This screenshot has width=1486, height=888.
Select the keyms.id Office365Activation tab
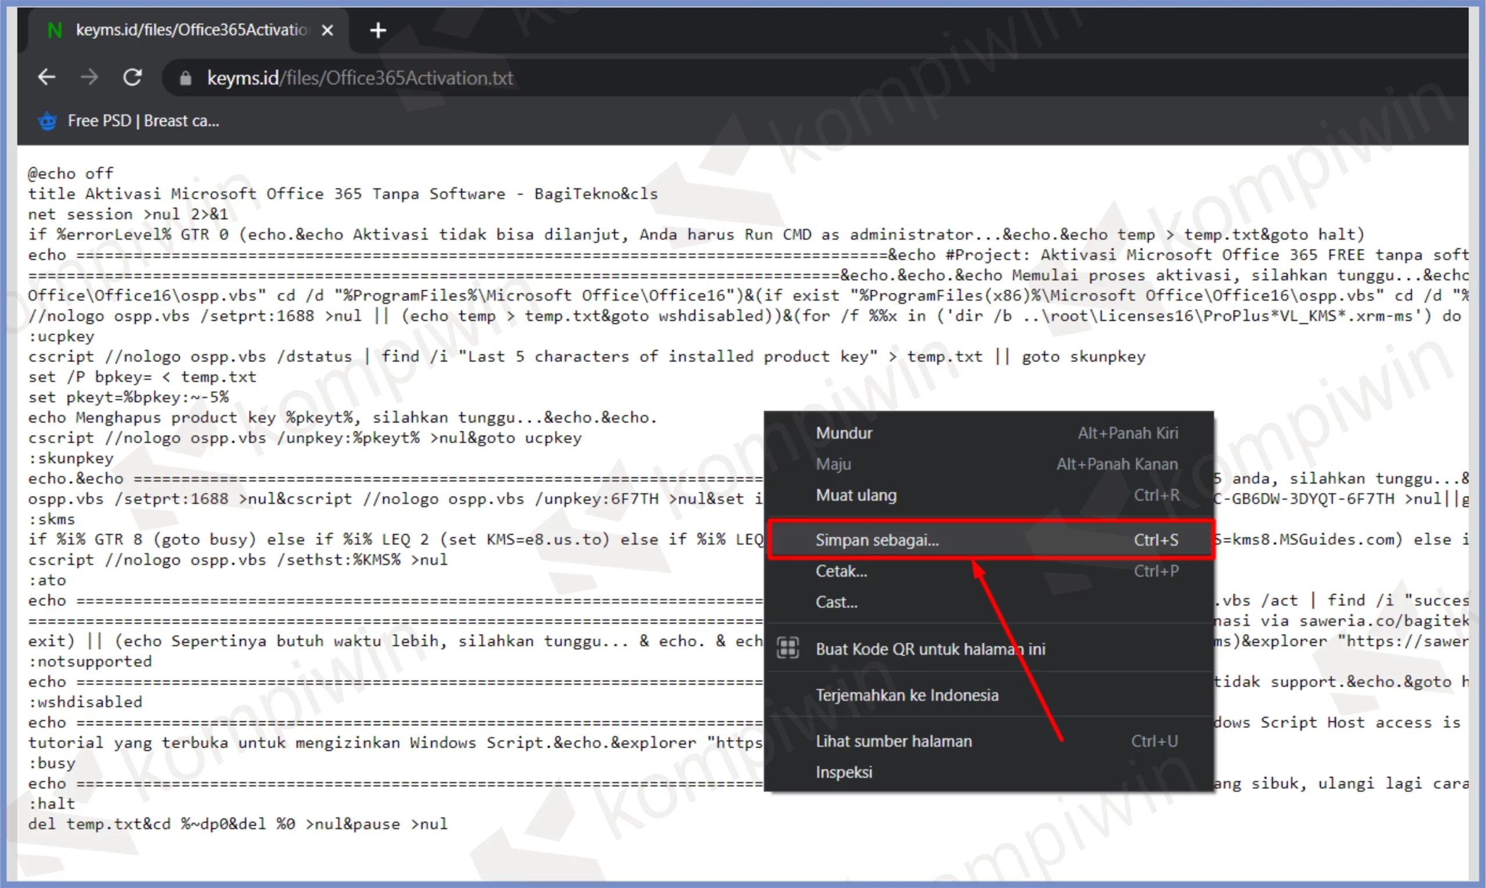coord(192,30)
